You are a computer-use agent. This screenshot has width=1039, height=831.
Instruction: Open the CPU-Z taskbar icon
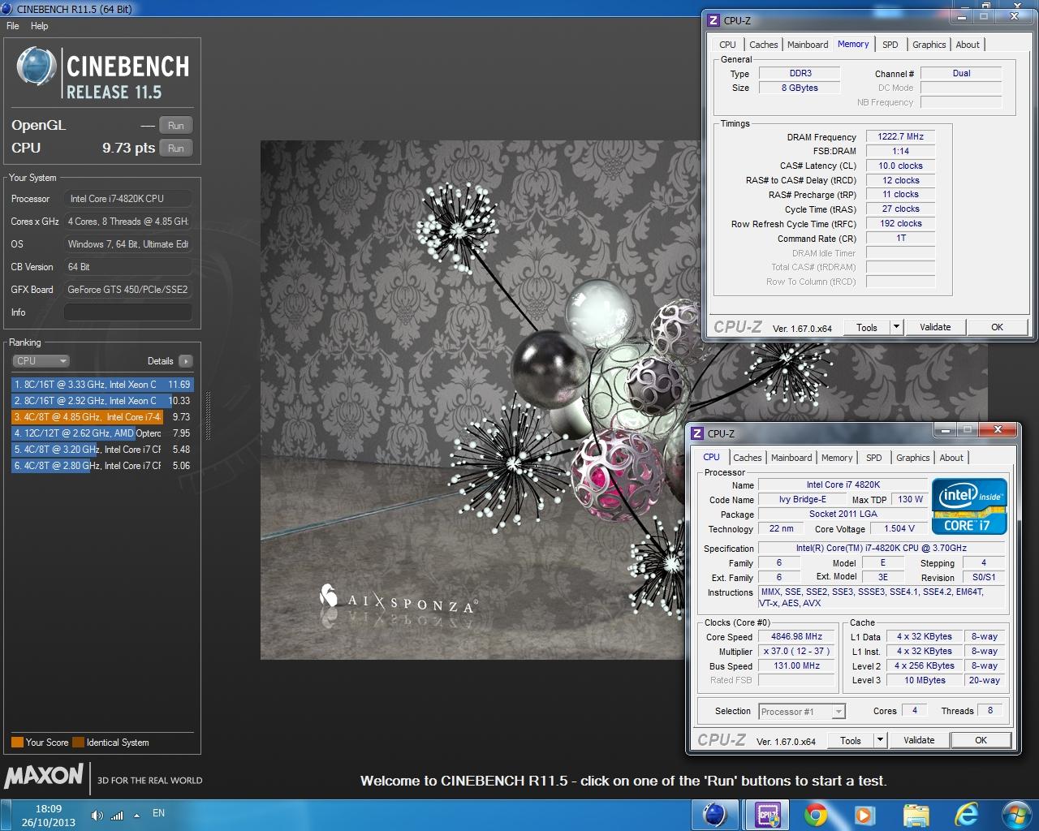coord(768,815)
